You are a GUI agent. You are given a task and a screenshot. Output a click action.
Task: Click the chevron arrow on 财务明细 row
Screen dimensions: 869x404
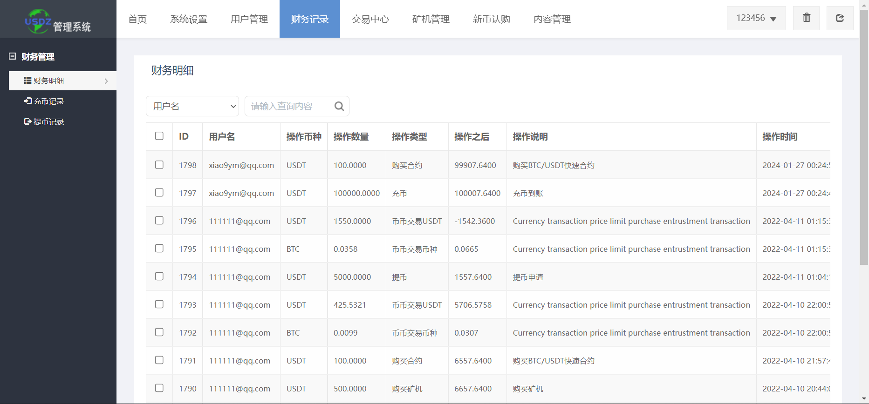(106, 81)
